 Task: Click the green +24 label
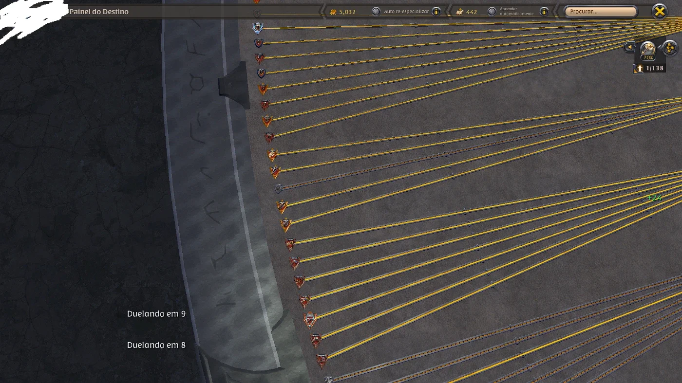coord(654,198)
